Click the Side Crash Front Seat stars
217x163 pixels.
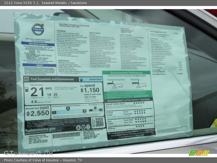(141, 119)
